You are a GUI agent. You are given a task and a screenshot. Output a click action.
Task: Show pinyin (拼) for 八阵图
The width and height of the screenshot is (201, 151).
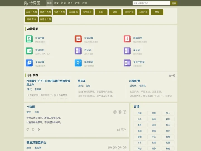pyautogui.click(x=125, y=112)
